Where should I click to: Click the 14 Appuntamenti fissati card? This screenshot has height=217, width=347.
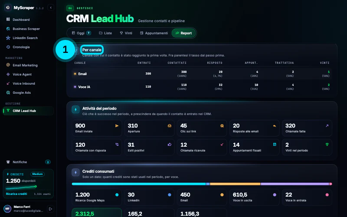[x=254, y=147]
